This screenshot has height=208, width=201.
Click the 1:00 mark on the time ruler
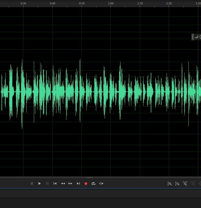[111, 3]
